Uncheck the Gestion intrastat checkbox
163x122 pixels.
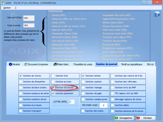tap(53, 88)
